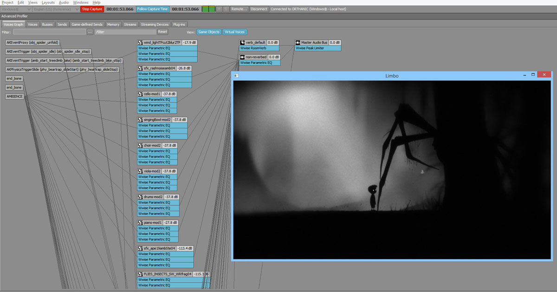This screenshot has width=557, height=292.
Task: Click the -26.8 dB volume value
Action: click(x=184, y=68)
